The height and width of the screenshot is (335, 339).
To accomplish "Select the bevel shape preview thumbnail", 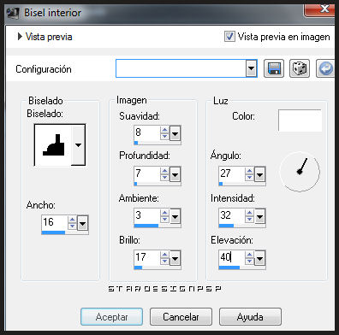I will 53,144.
